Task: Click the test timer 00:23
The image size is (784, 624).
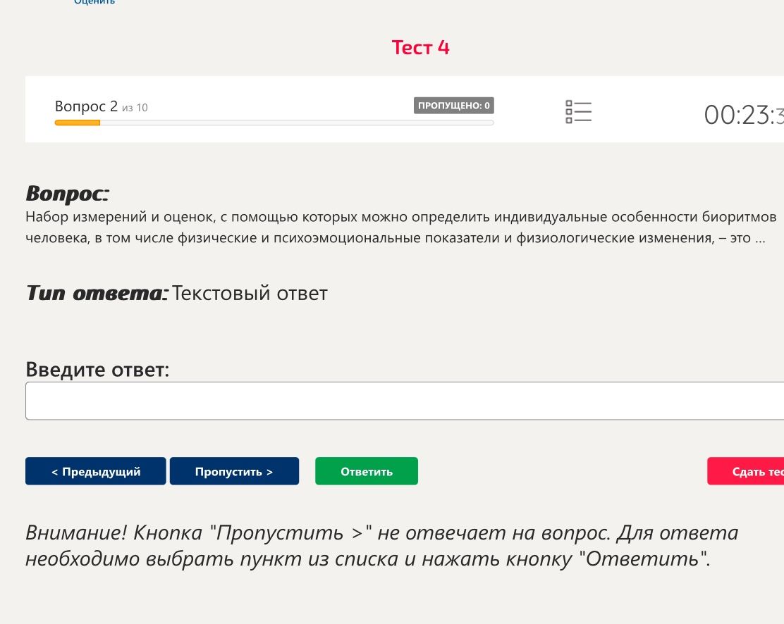Action: click(744, 115)
